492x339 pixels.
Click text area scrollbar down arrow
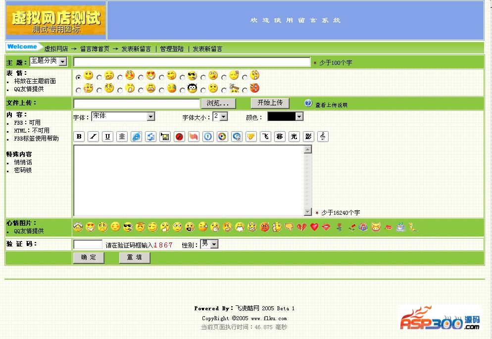click(x=308, y=212)
